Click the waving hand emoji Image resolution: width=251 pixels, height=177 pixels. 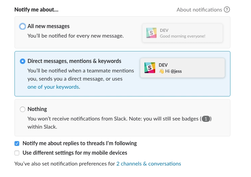[x=162, y=71]
